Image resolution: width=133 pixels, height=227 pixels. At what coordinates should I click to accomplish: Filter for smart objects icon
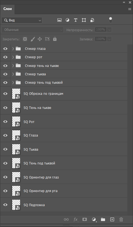(92, 20)
